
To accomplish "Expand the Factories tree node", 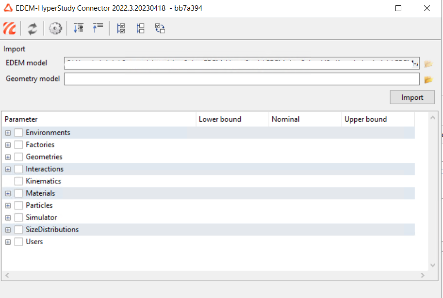I will click(x=8, y=145).
